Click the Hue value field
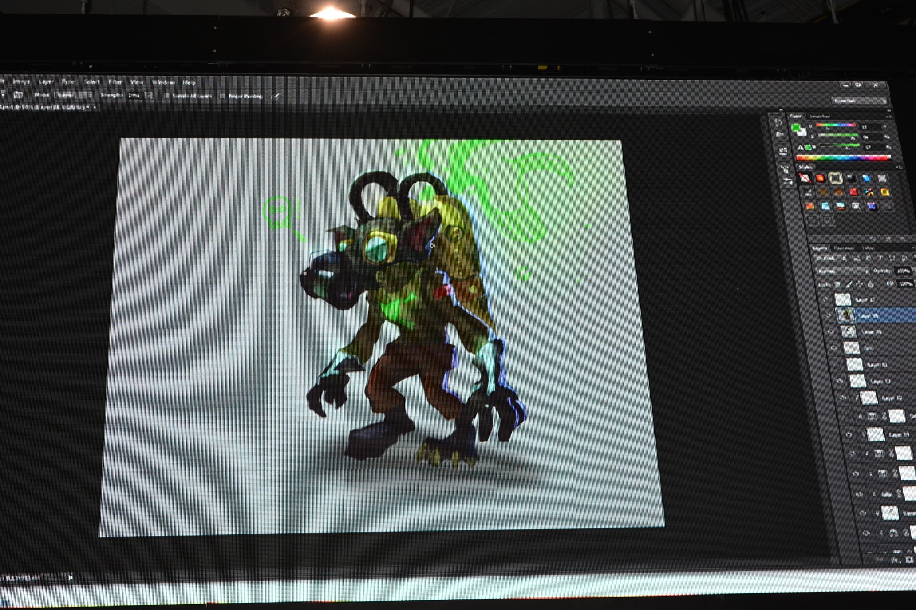 click(x=871, y=126)
